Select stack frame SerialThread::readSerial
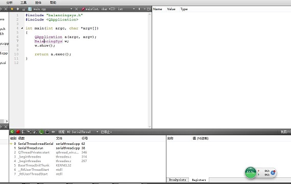 [x=36, y=144]
